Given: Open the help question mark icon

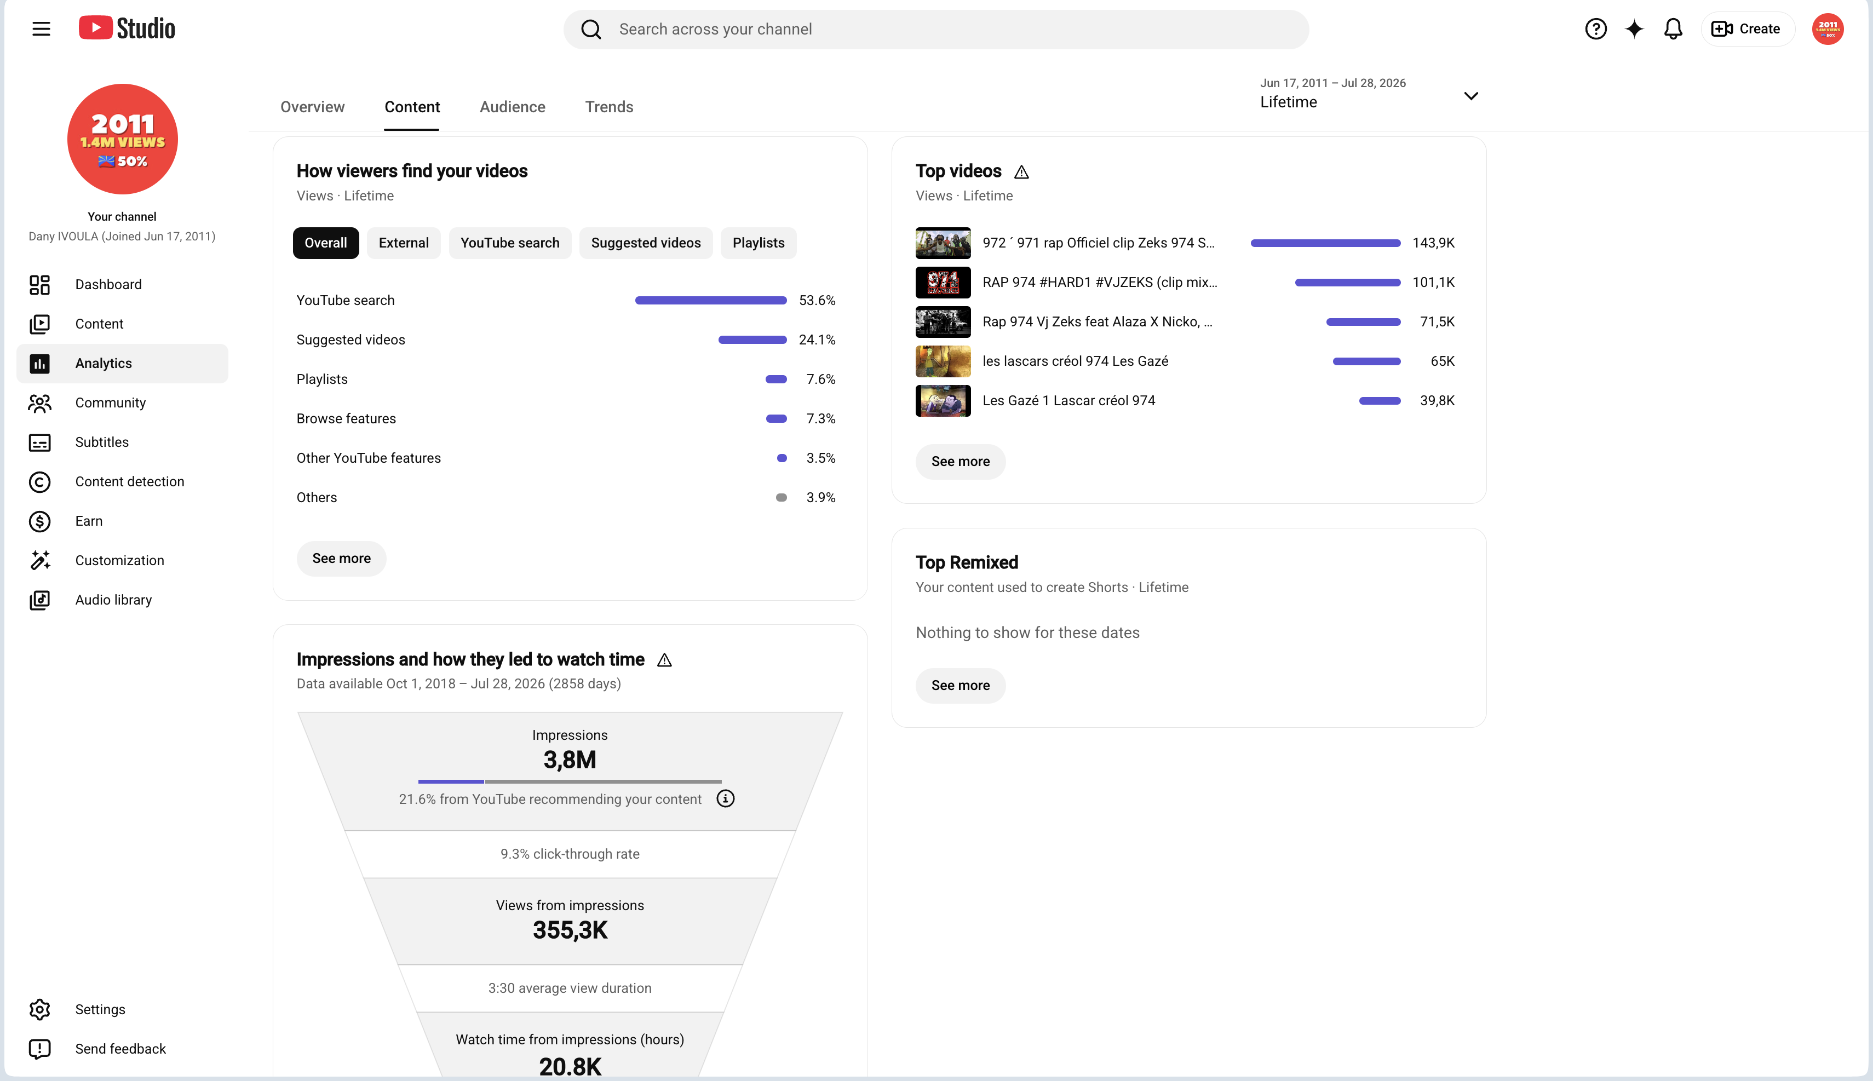Looking at the screenshot, I should click(x=1595, y=29).
